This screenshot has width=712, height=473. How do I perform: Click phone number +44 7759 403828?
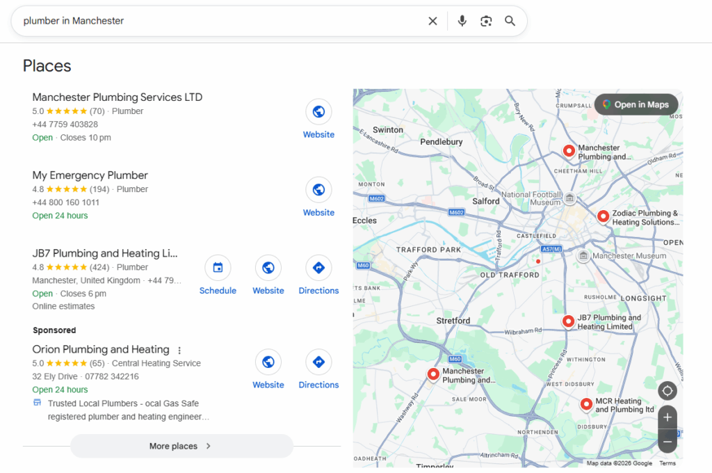pyautogui.click(x=65, y=125)
